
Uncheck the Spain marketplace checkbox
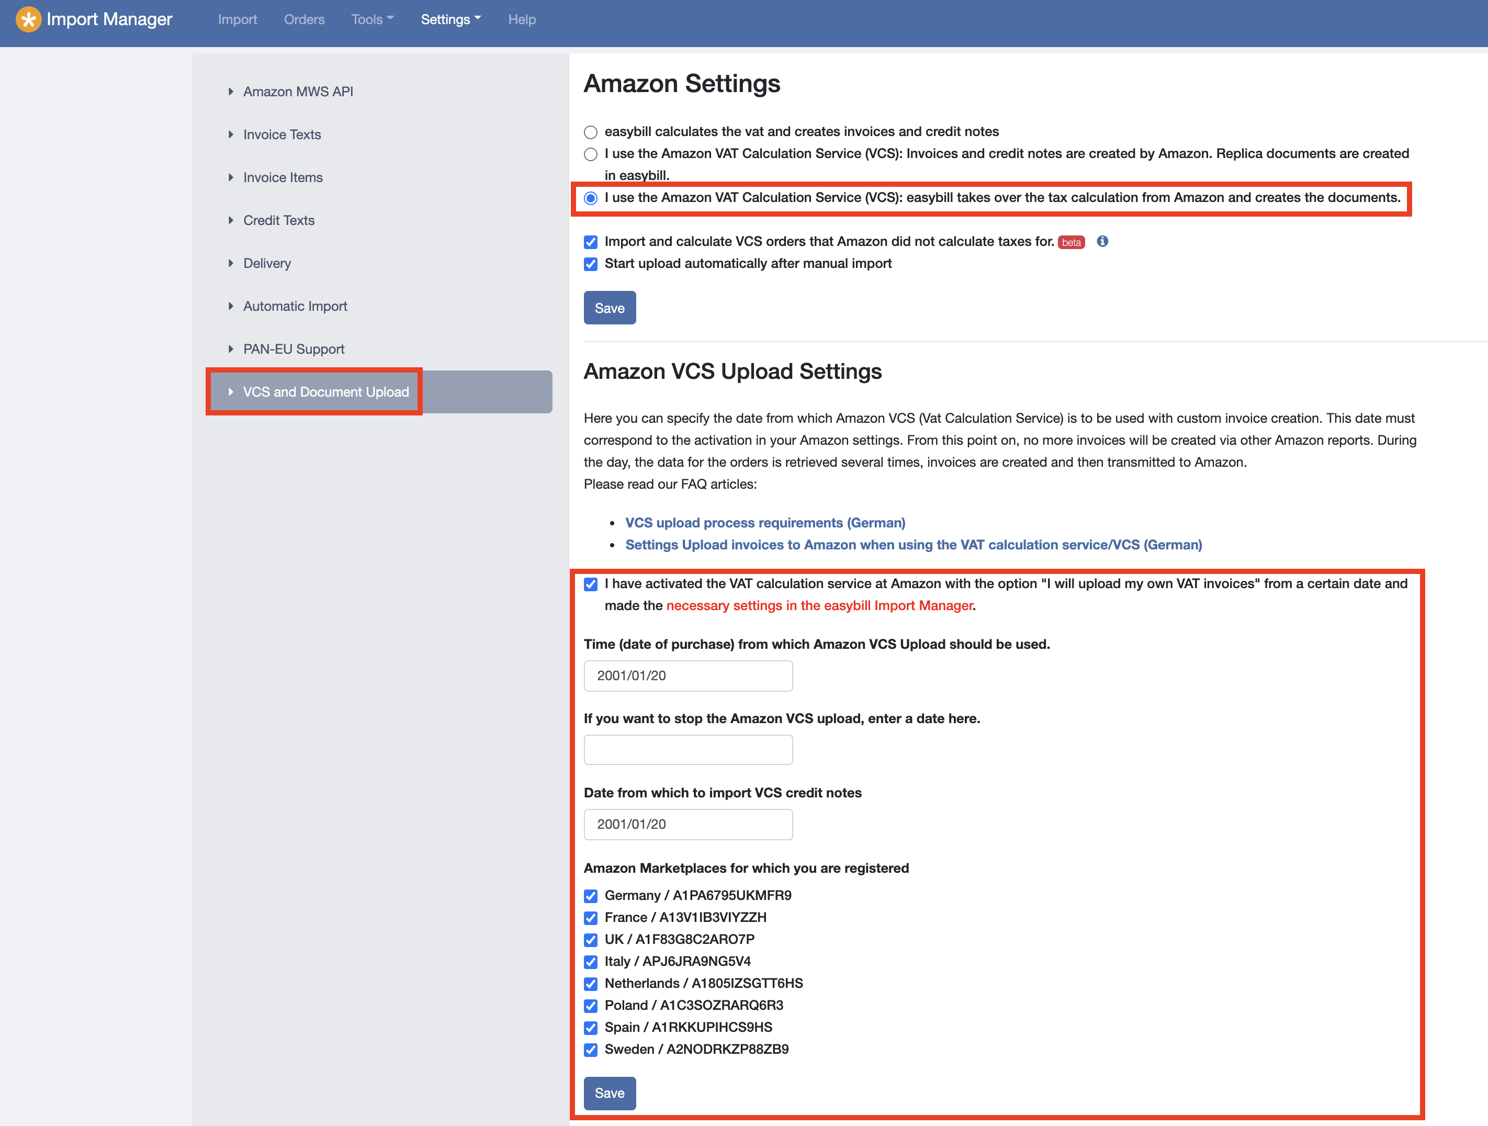pos(591,1028)
